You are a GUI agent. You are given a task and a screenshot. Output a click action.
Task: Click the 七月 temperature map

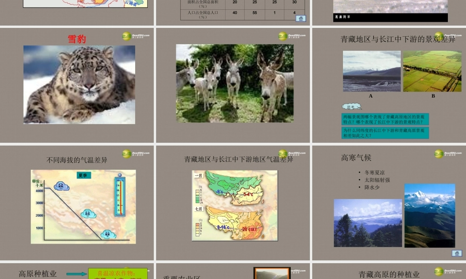pos(235,222)
